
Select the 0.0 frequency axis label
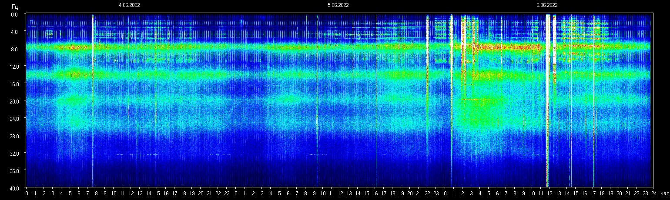[x=14, y=14]
